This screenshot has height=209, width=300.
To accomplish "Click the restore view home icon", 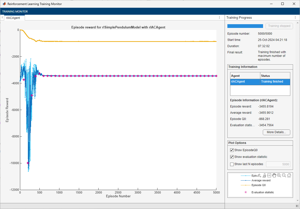I will 289,175.
